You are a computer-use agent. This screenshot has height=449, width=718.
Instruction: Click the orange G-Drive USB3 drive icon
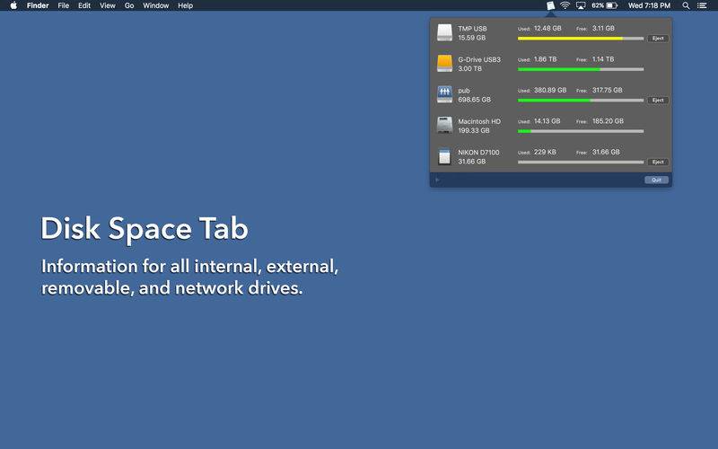(444, 64)
